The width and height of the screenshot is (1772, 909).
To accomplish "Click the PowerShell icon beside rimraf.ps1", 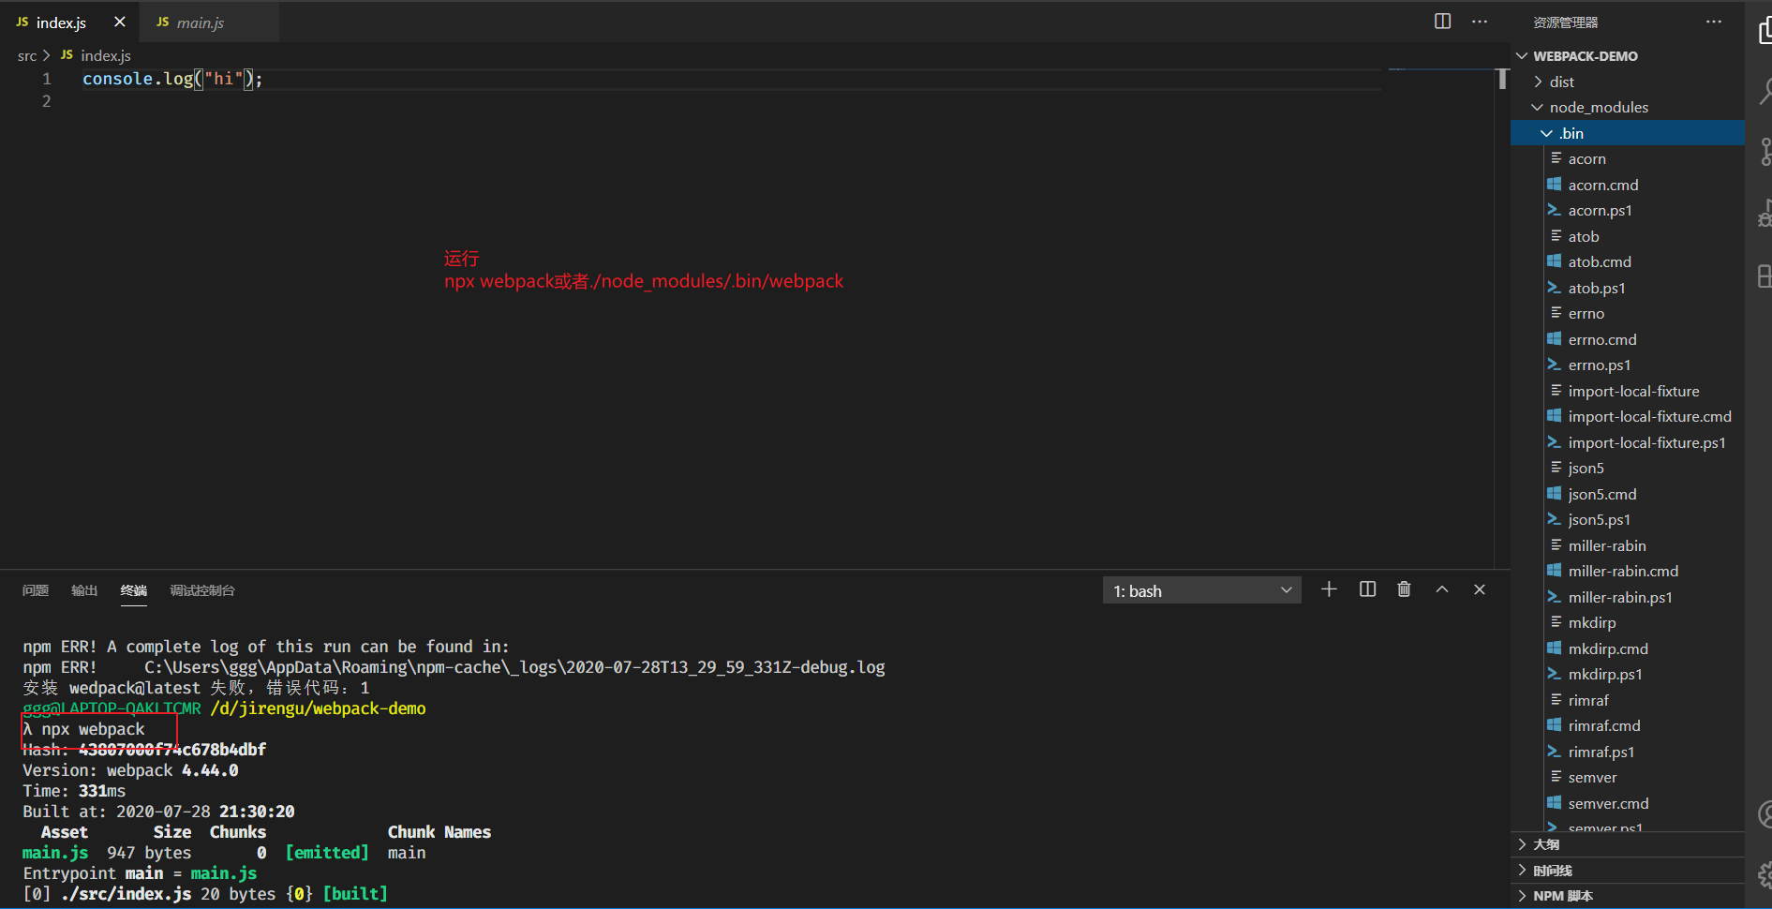I will (x=1555, y=752).
